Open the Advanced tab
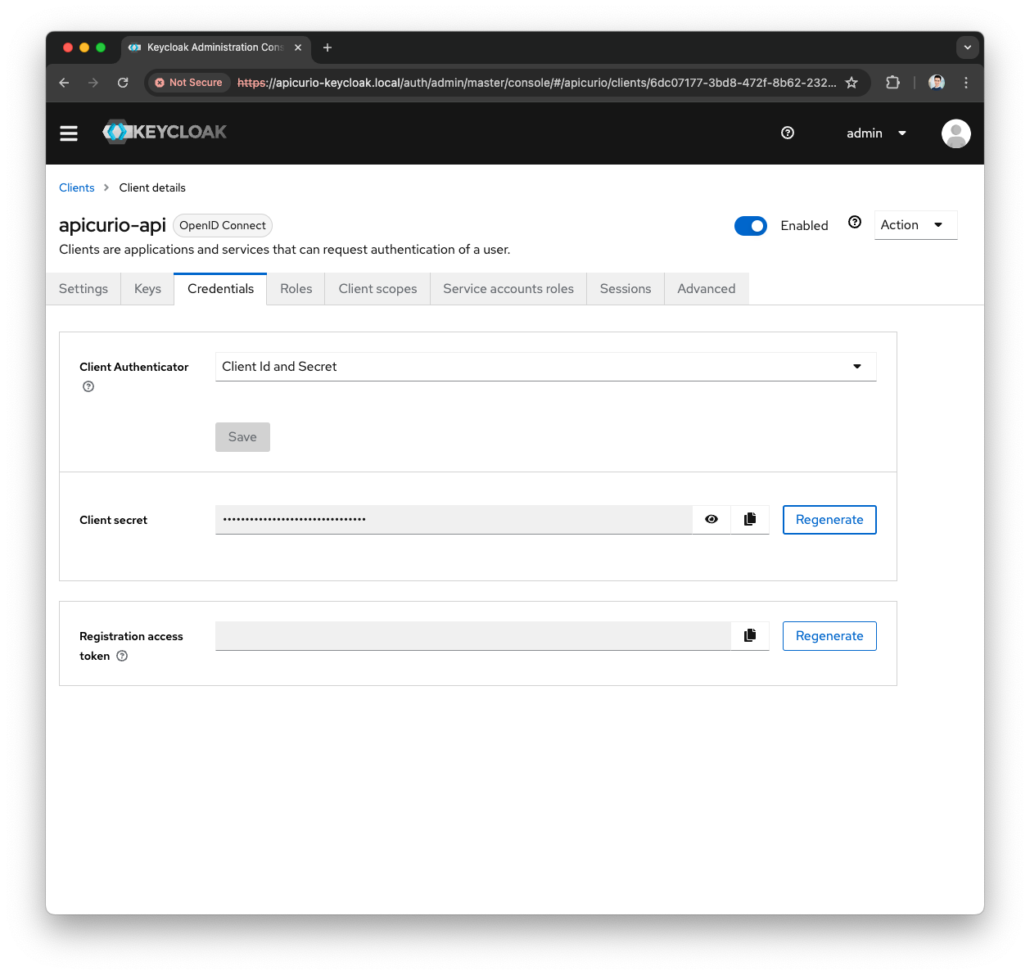 706,288
